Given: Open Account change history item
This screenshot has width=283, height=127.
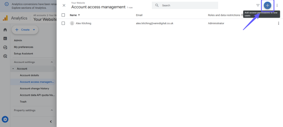Looking at the screenshot, I should [35, 88].
